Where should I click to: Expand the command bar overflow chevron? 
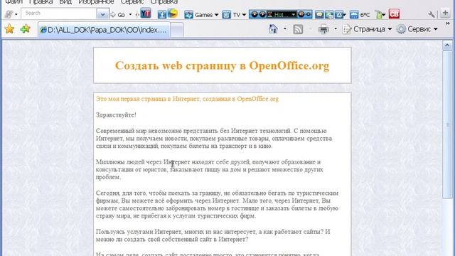click(448, 23)
